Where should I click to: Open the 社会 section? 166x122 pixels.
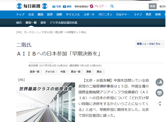coord(31,14)
